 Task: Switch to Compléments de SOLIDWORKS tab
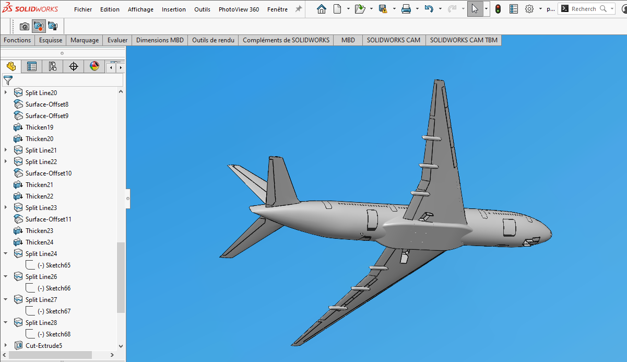[286, 40]
